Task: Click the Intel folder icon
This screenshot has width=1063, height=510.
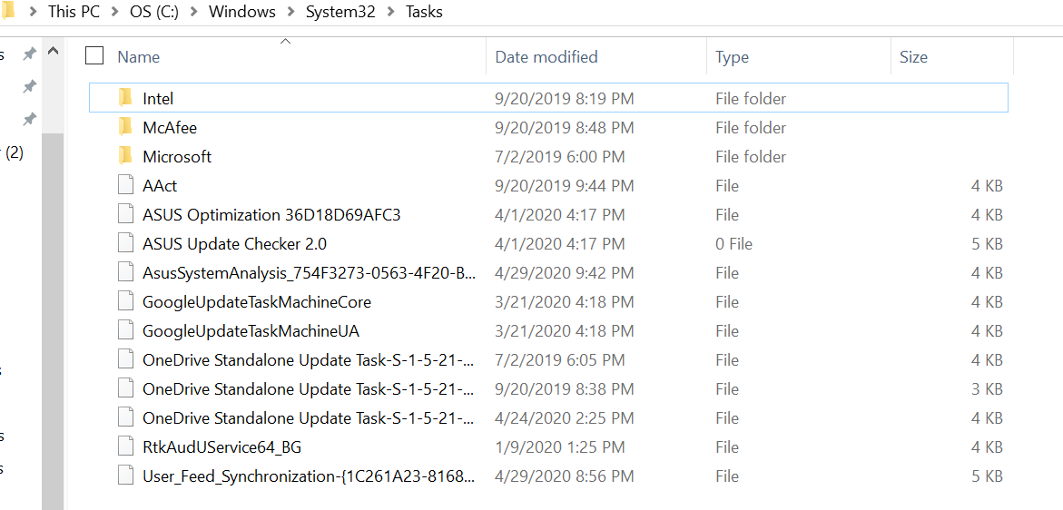Action: [125, 98]
